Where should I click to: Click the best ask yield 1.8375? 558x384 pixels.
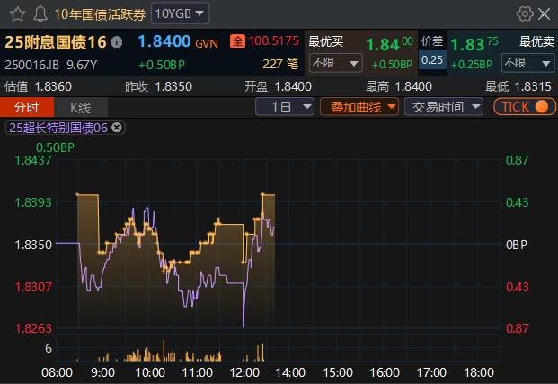(474, 44)
